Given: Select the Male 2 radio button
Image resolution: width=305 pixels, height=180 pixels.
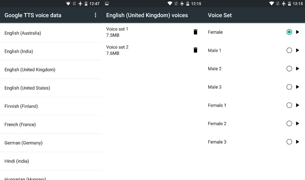Looking at the screenshot, I should (x=289, y=68).
